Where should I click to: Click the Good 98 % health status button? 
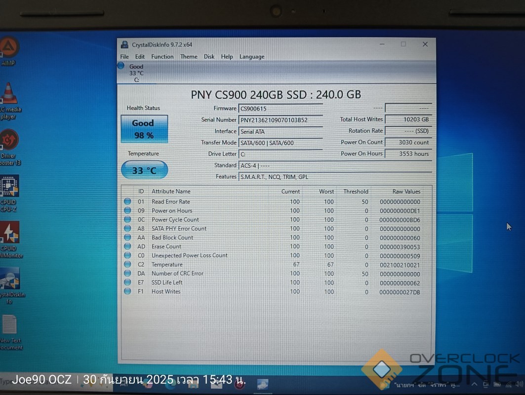coord(144,129)
